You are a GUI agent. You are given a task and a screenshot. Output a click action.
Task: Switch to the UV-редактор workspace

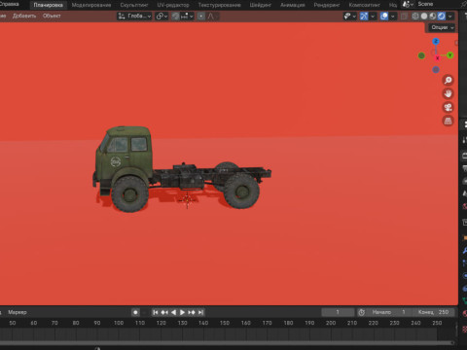(x=173, y=5)
